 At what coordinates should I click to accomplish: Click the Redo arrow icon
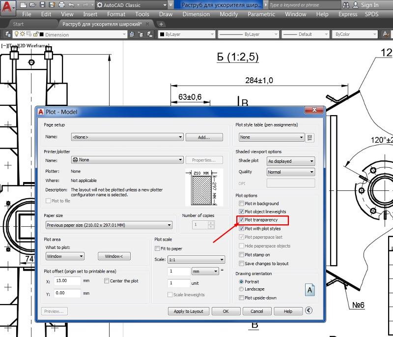click(x=85, y=5)
